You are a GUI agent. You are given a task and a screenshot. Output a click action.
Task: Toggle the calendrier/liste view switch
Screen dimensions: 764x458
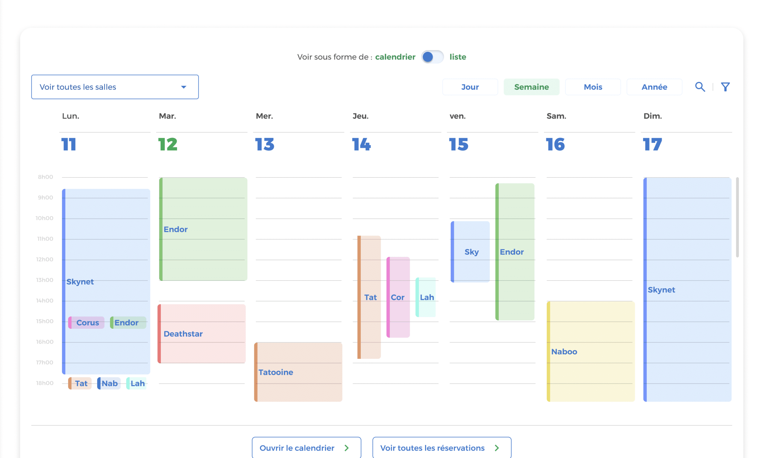pyautogui.click(x=432, y=57)
